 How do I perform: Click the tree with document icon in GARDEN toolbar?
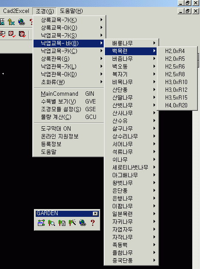tap(62, 223)
